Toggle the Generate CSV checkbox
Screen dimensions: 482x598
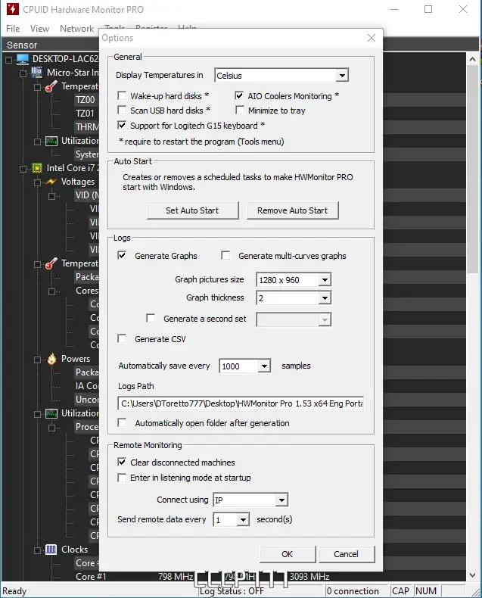123,339
